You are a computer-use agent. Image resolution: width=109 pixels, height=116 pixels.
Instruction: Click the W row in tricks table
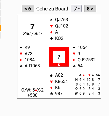coord(87,93)
